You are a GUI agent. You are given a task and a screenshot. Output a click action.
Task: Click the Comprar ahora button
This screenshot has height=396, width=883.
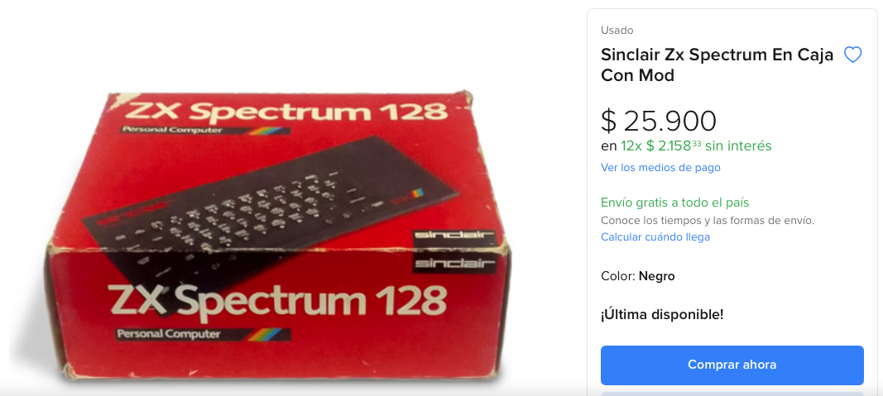click(732, 365)
